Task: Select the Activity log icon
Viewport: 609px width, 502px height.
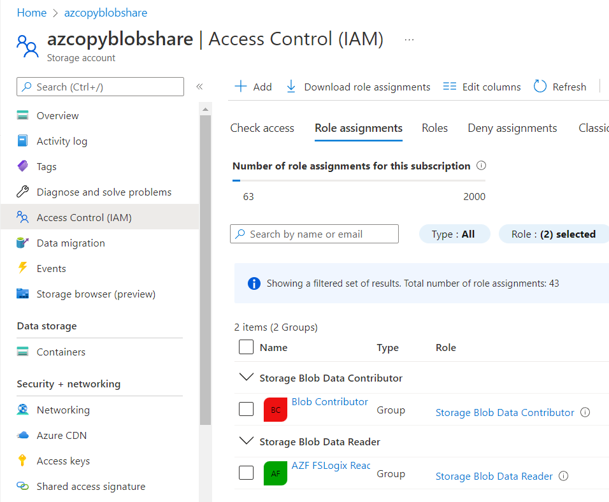Action: click(x=23, y=141)
